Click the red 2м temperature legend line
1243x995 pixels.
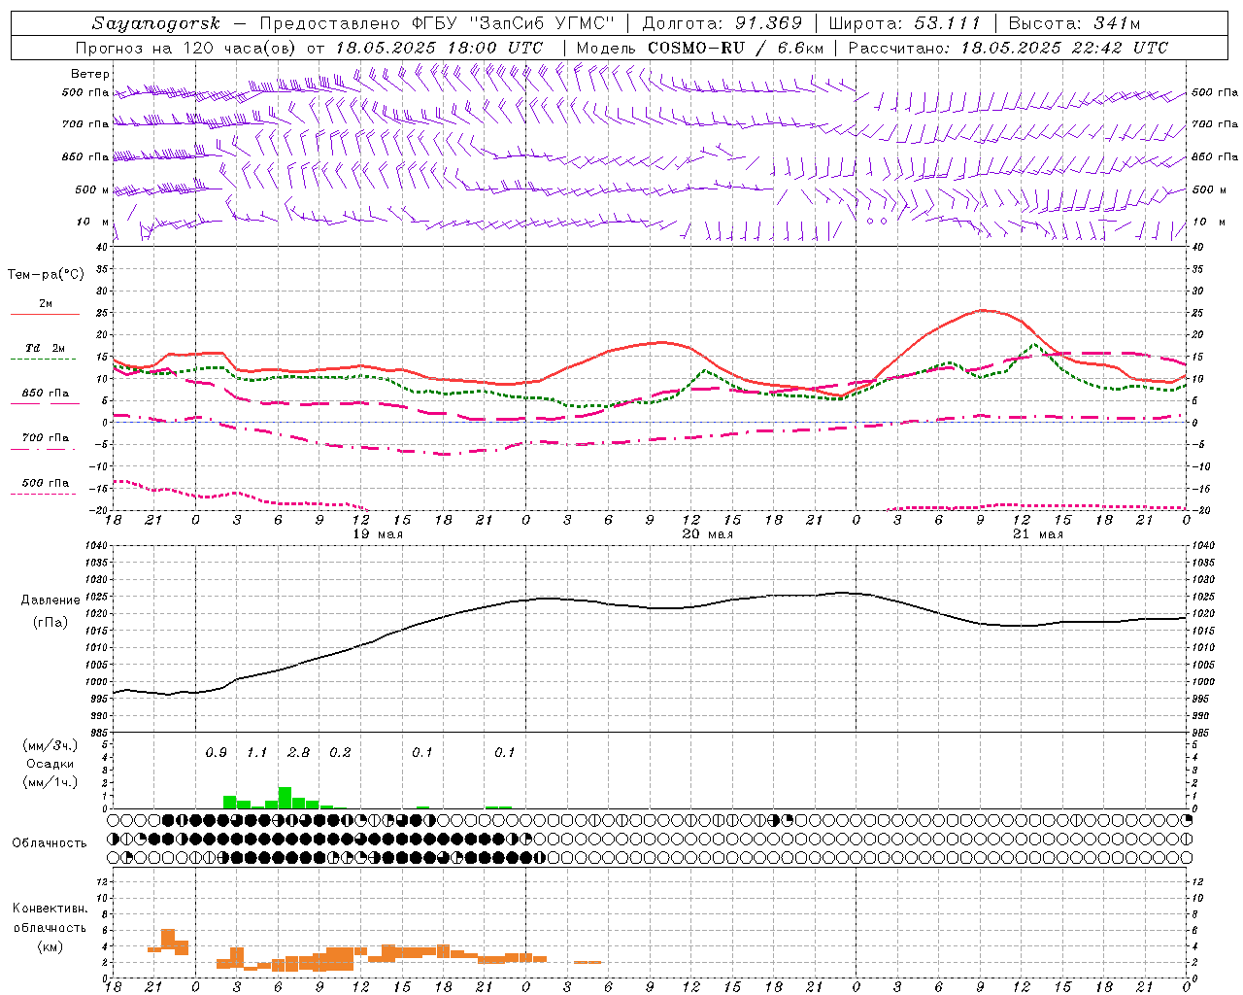[45, 314]
